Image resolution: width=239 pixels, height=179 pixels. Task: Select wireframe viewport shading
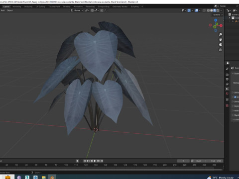[208, 10]
